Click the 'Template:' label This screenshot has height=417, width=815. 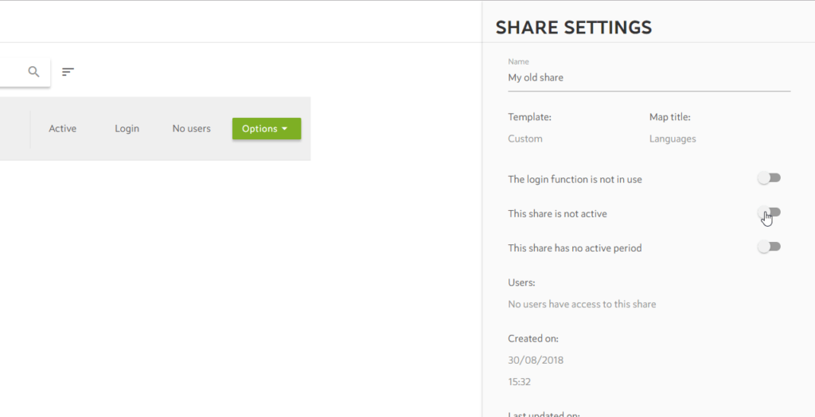(x=529, y=118)
